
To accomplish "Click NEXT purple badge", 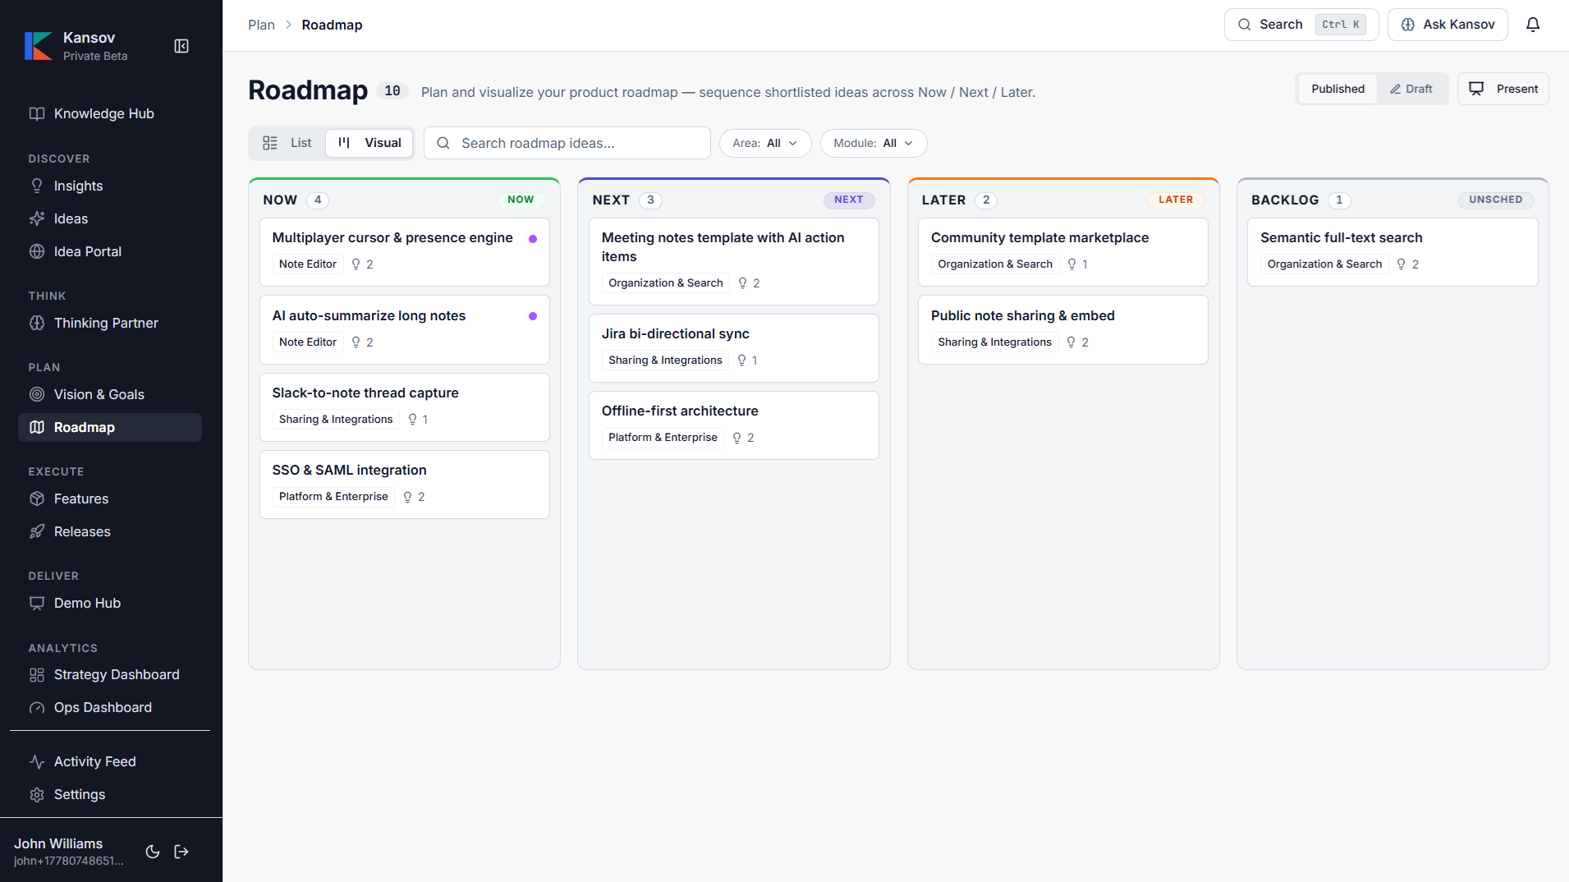I will (848, 200).
